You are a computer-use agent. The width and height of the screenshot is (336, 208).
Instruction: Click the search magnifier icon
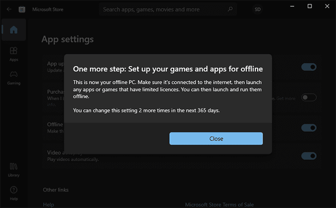pos(230,9)
